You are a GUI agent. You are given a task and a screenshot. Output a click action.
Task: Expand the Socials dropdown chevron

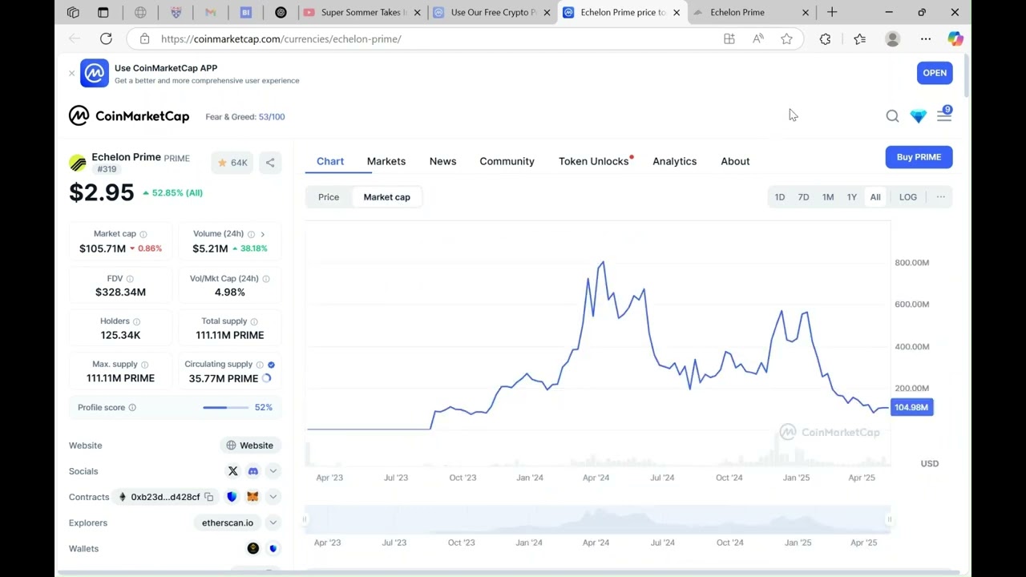click(x=273, y=471)
